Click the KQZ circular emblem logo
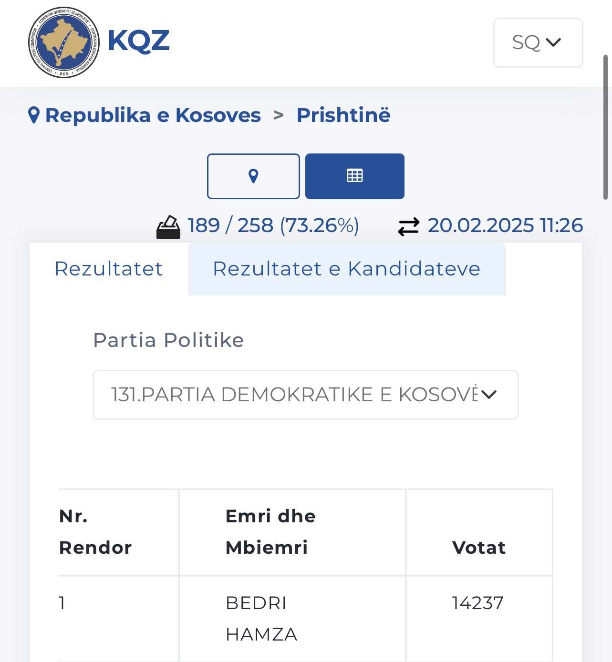This screenshot has width=612, height=662. pos(64,42)
